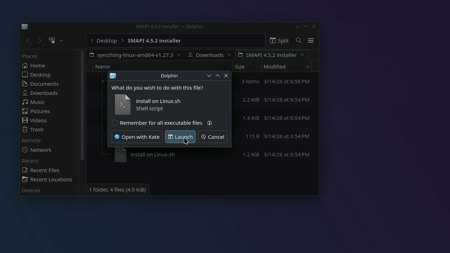The height and width of the screenshot is (253, 450).
Task: Maximize the Dolphin dialog
Action: pyautogui.click(x=218, y=76)
